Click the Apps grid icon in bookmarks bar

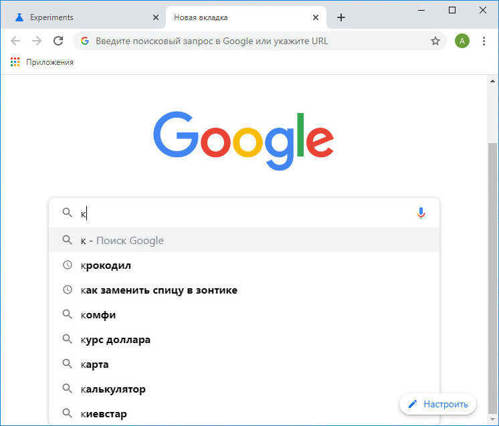[15, 62]
